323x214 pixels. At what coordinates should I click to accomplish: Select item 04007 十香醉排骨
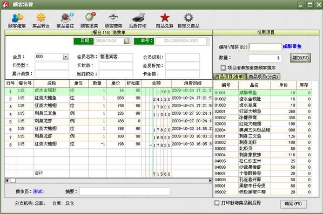point(263,173)
